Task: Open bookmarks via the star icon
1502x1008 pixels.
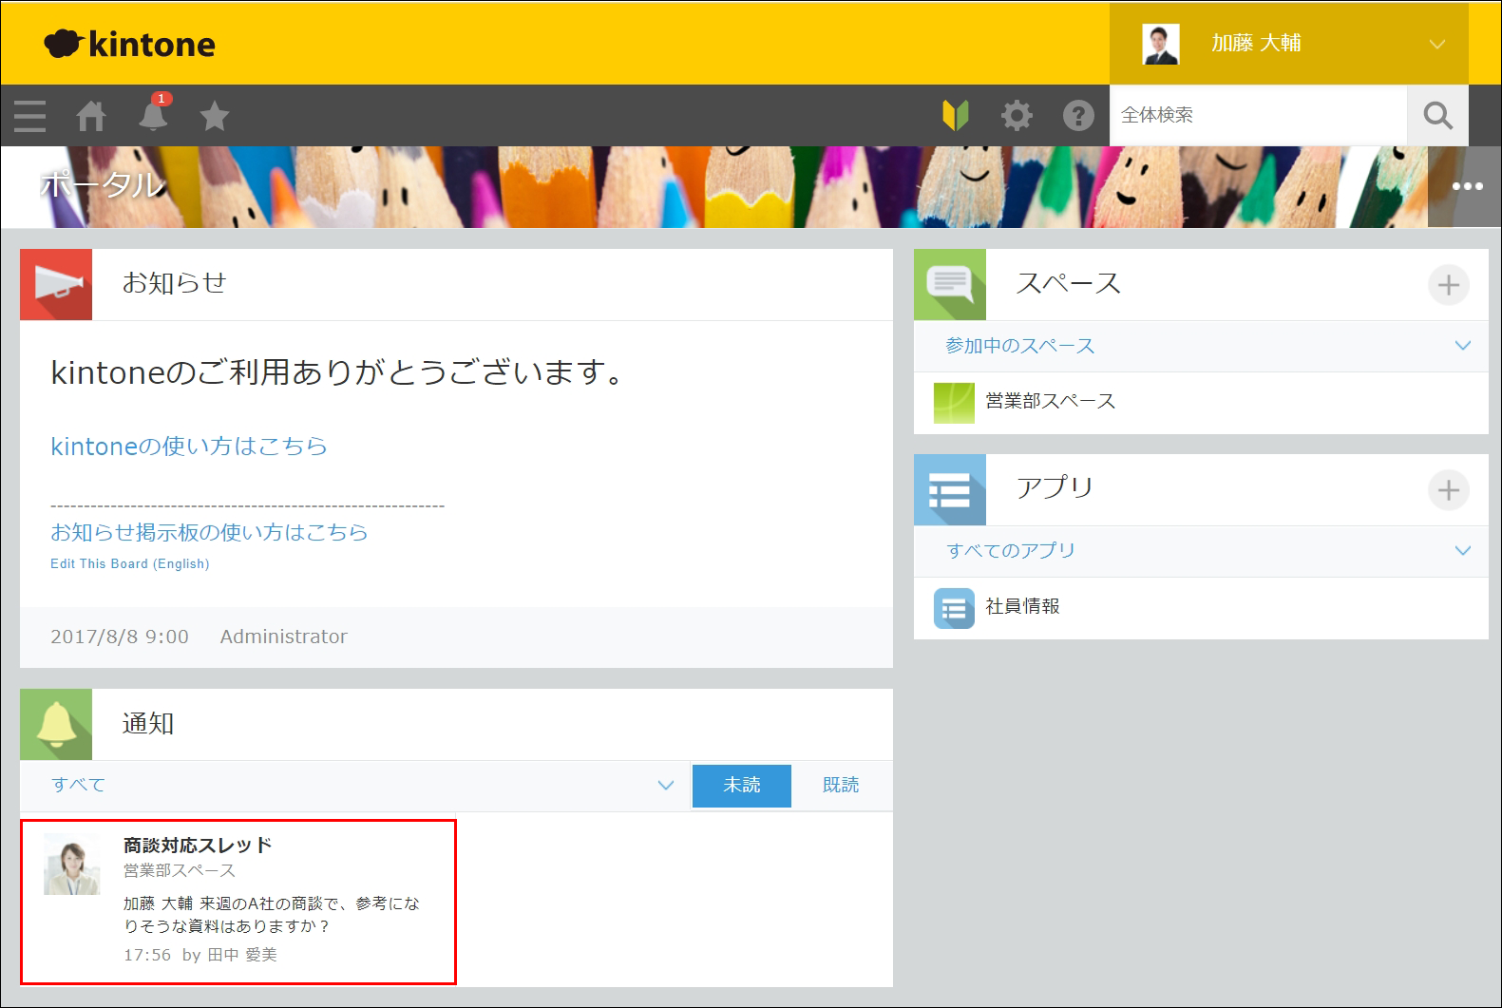Action: 215,116
